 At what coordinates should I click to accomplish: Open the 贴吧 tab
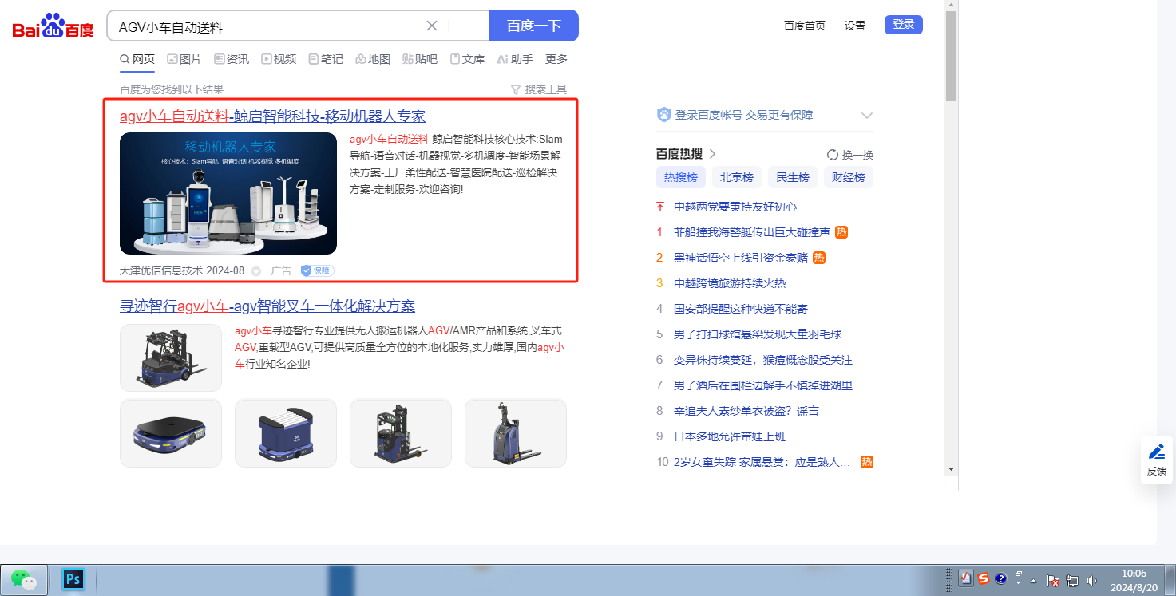point(420,59)
